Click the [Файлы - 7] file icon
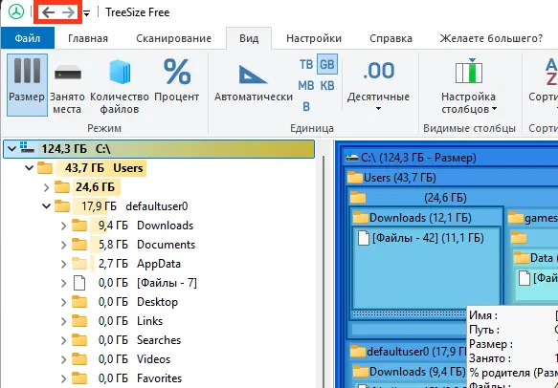Image resolution: width=558 pixels, height=388 pixels. (x=79, y=283)
